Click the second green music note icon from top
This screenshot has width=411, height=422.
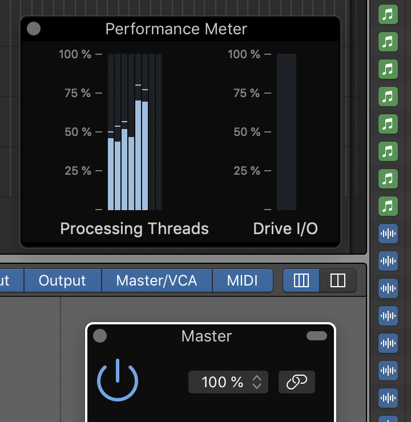click(388, 41)
